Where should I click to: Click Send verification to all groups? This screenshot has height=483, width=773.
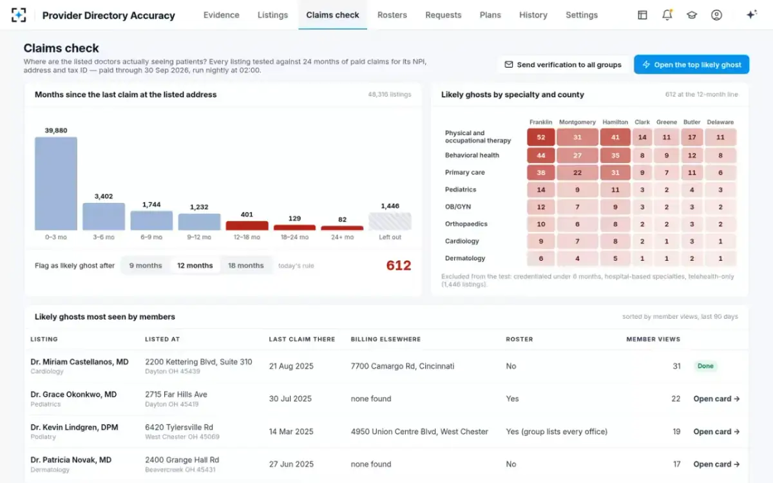[563, 64]
